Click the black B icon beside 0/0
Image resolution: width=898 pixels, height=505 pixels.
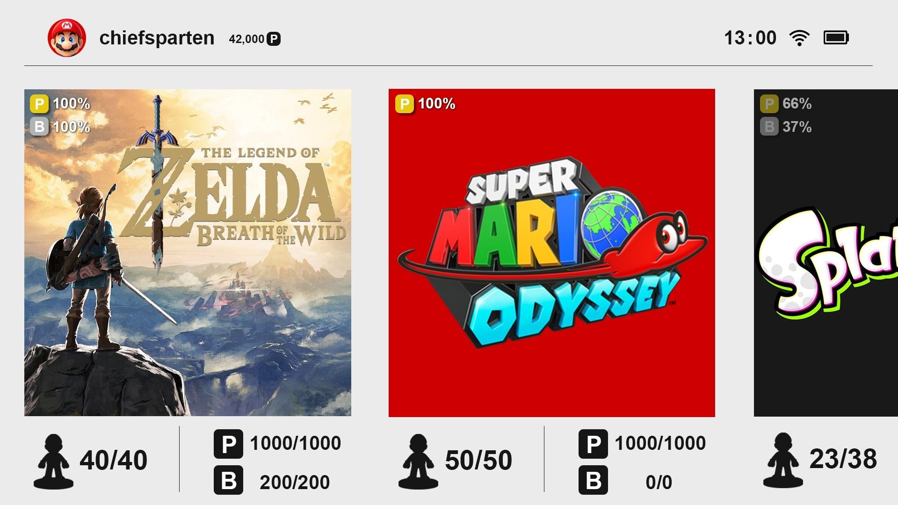point(593,480)
